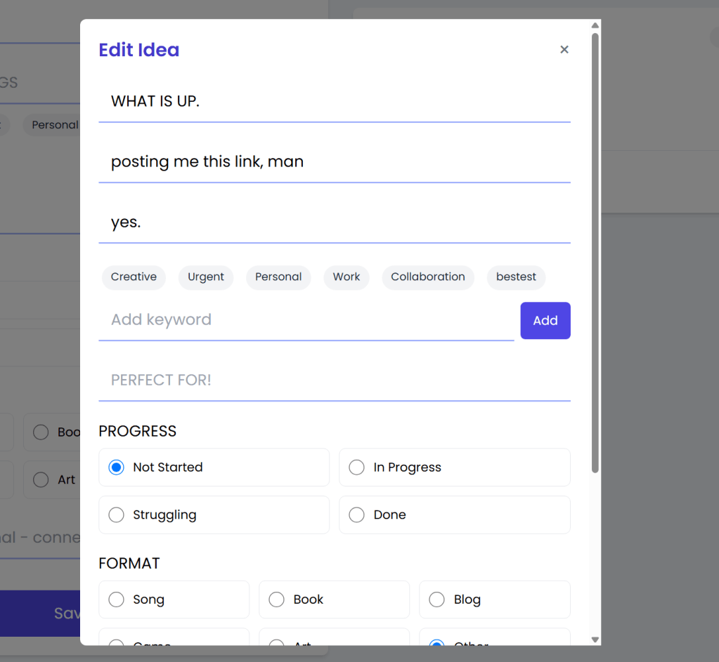Mark progress as Struggling

117,515
